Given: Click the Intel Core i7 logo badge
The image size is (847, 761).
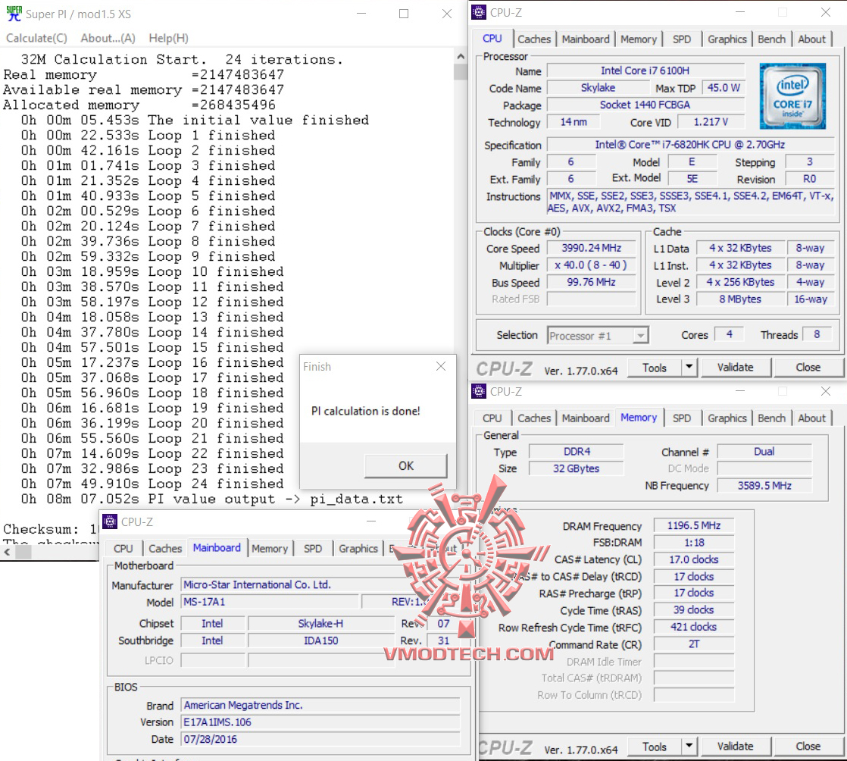Looking at the screenshot, I should [x=792, y=96].
